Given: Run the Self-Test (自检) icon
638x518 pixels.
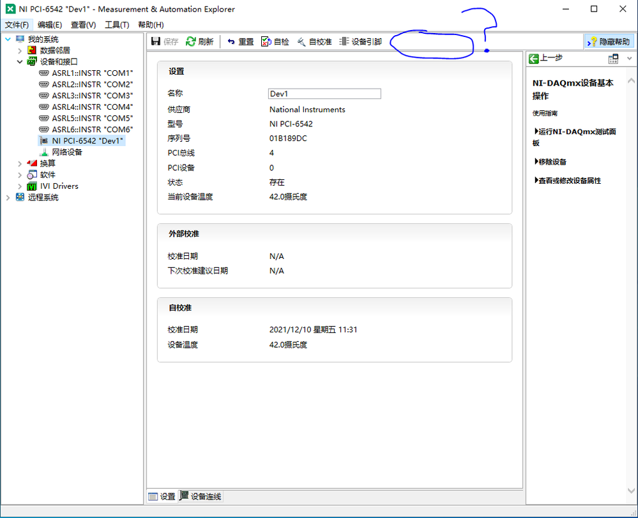Looking at the screenshot, I should pos(266,41).
